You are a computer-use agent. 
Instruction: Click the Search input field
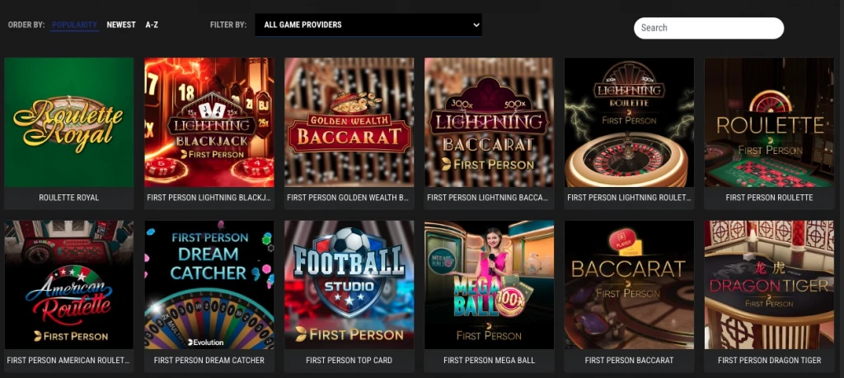coord(709,28)
